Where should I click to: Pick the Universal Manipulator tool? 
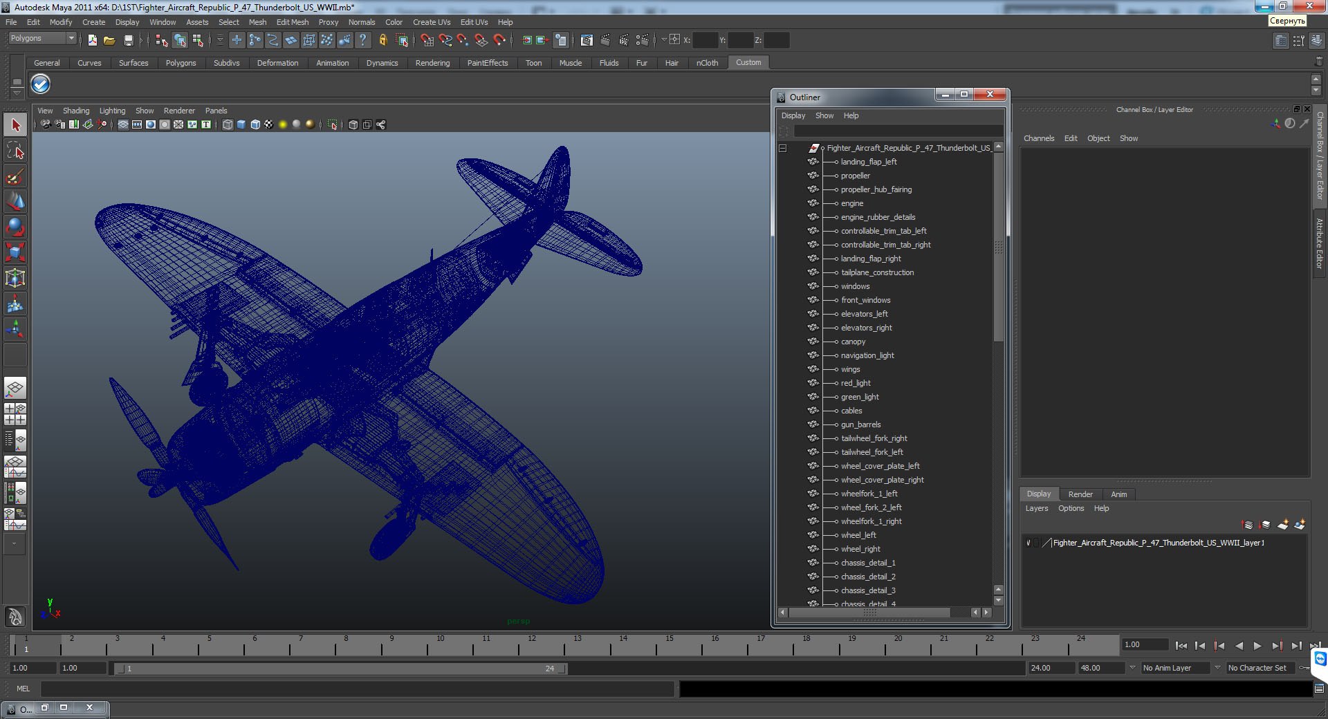click(15, 278)
